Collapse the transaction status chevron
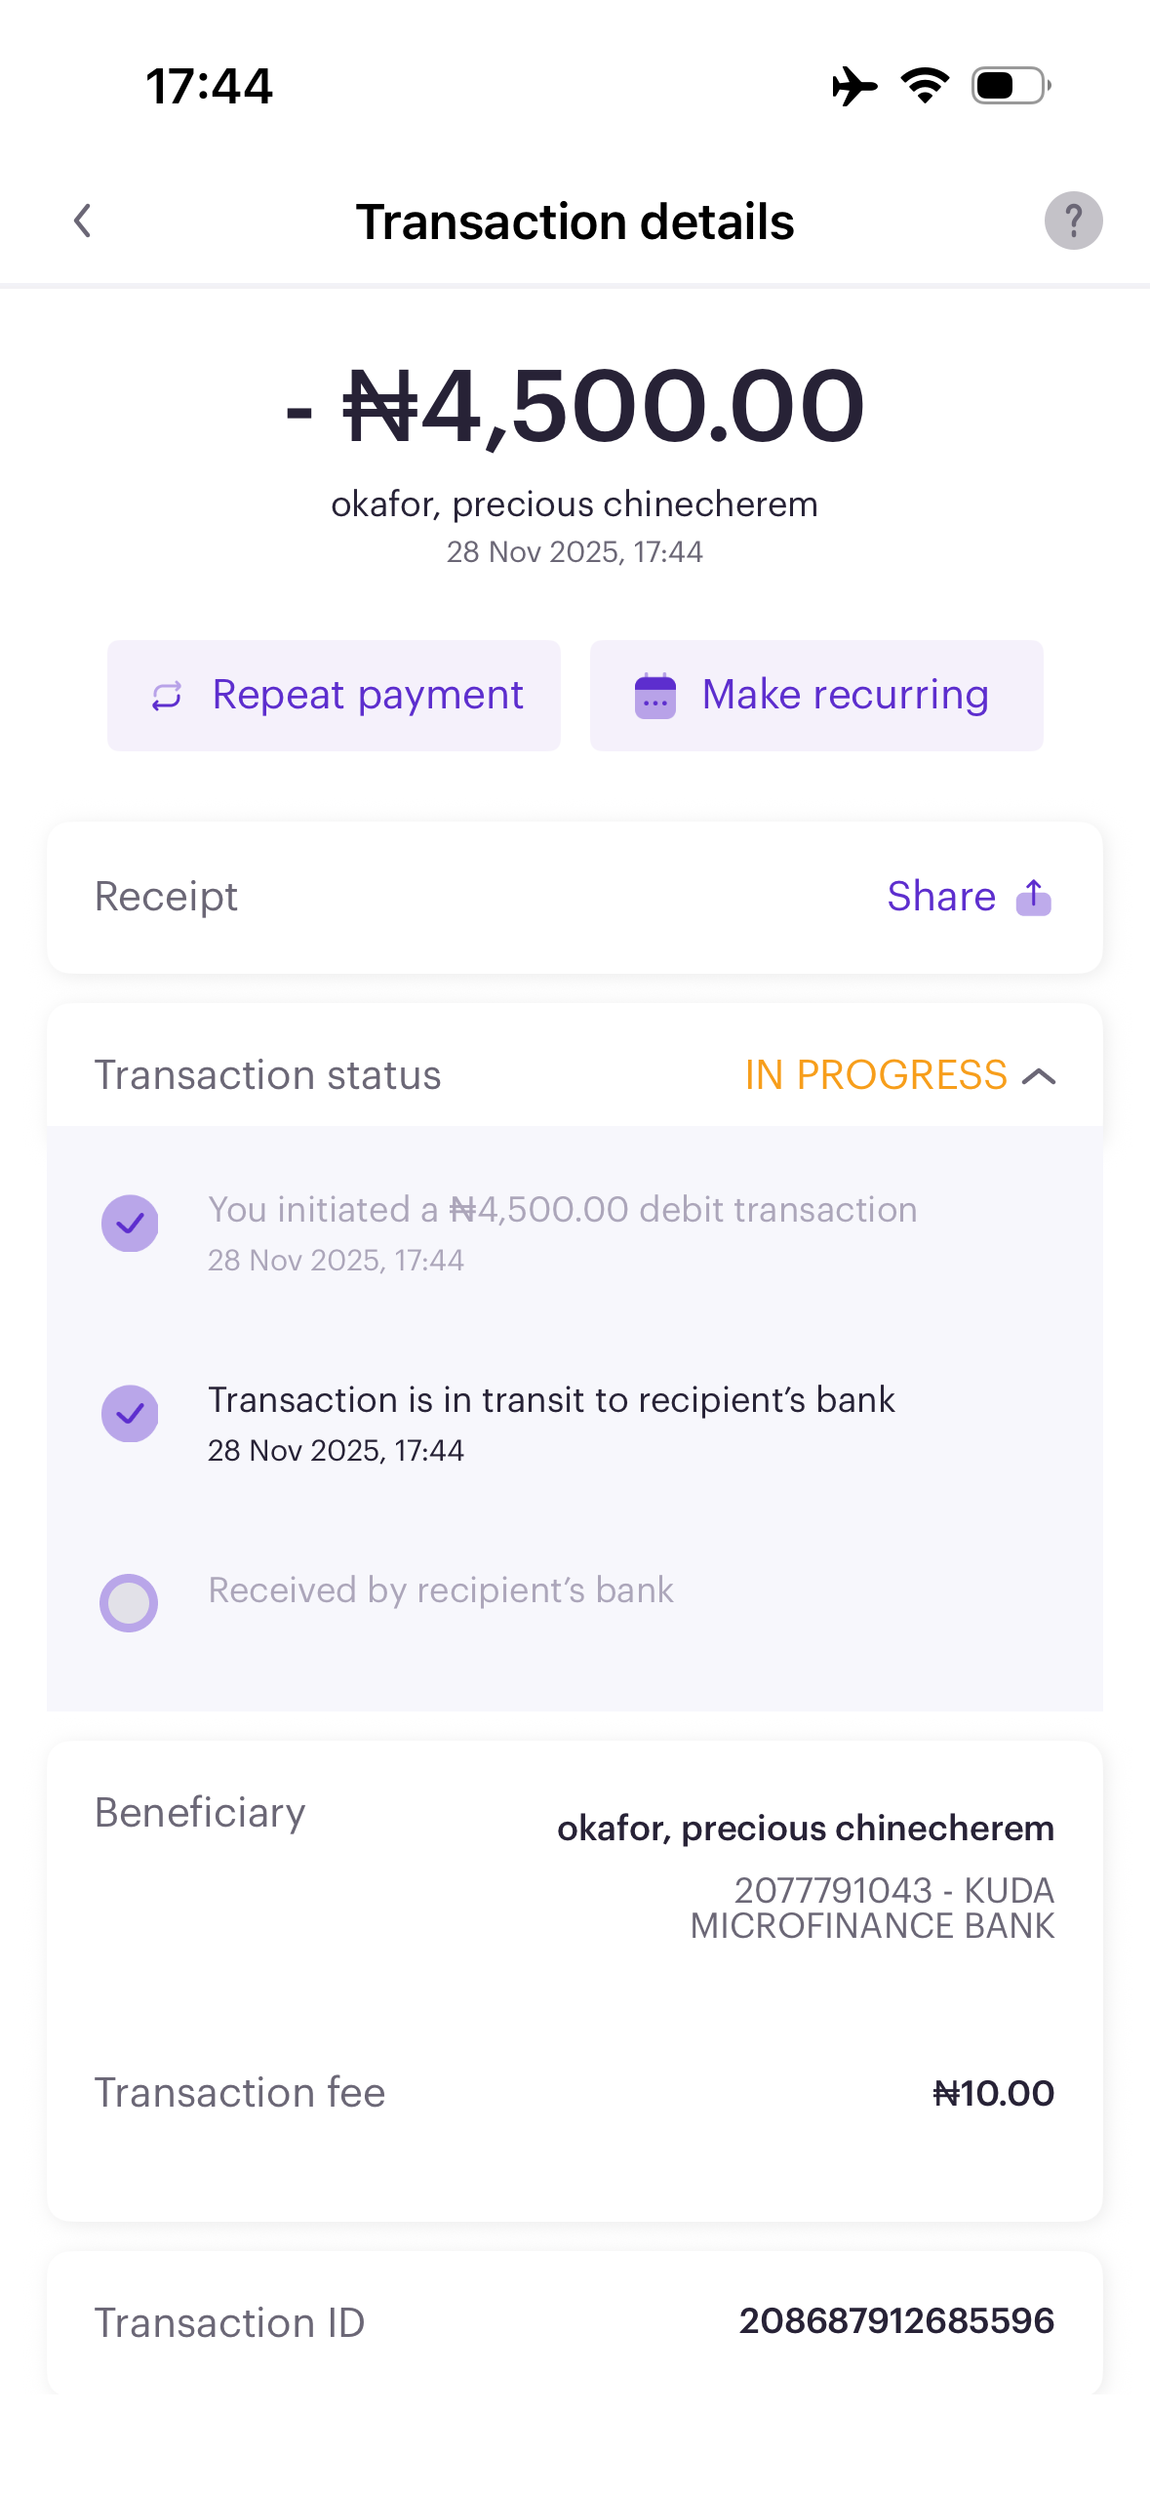The width and height of the screenshot is (1150, 2494). click(1040, 1076)
